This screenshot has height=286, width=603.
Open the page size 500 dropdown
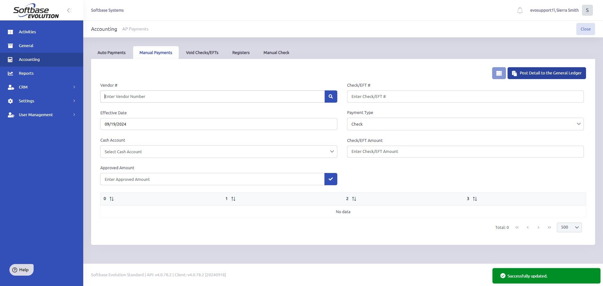pos(569,228)
